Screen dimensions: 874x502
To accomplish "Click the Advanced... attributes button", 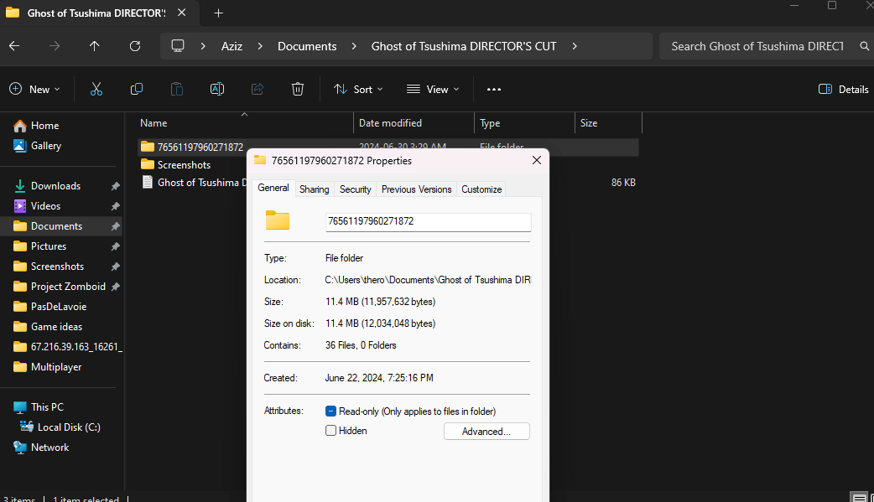I will point(486,432).
